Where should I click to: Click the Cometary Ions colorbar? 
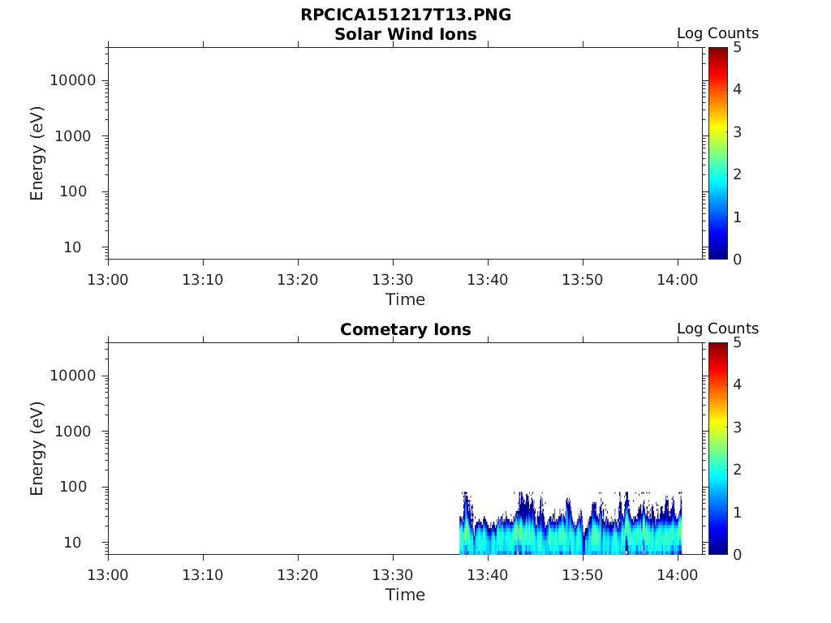[717, 448]
